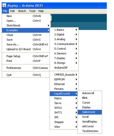114x136 pixels.
Task: Expand Stepper library examples
Action: pos(64,122)
